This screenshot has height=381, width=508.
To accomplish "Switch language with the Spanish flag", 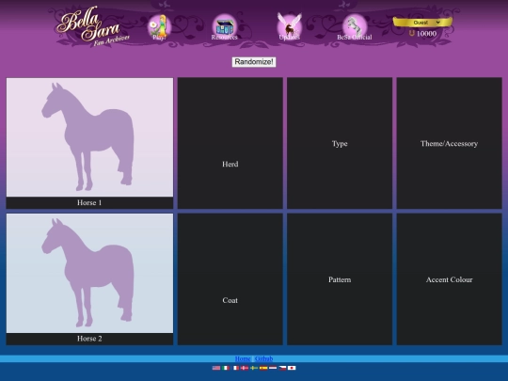I will click(263, 368).
